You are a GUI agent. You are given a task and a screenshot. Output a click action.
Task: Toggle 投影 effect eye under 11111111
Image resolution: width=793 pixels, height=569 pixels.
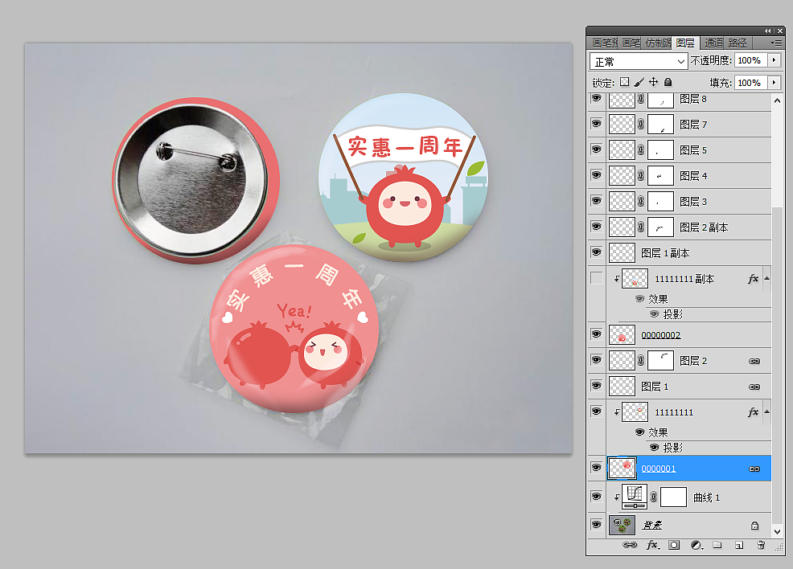tap(654, 447)
